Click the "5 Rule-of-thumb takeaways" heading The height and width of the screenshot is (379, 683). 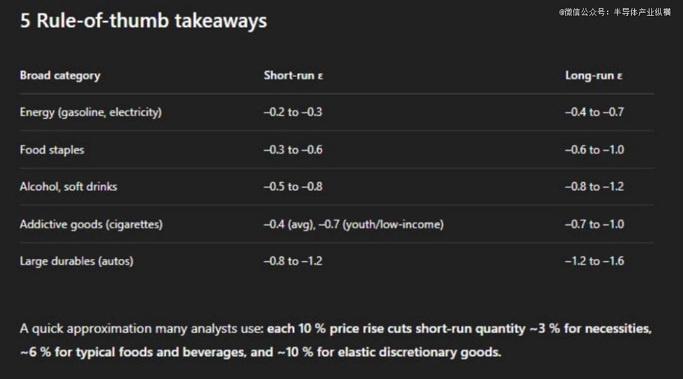[144, 21]
